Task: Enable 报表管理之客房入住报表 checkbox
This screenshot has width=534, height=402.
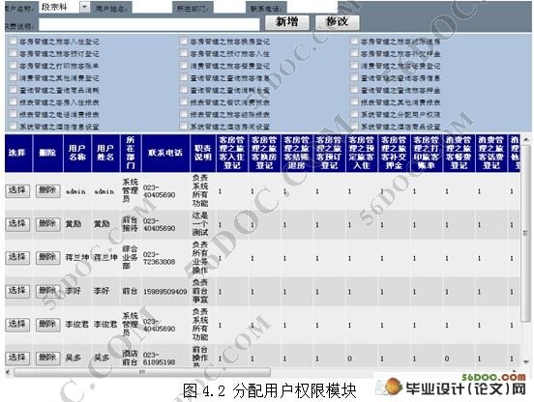Action: click(13, 101)
